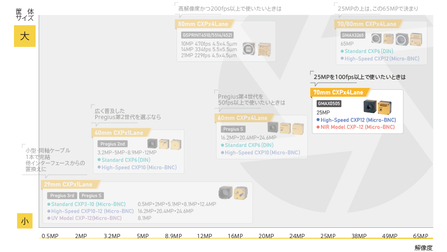Screen dimensions: 447x252
Task: Select the gray camera image in 80mm GSPRINT card
Action: (250, 48)
